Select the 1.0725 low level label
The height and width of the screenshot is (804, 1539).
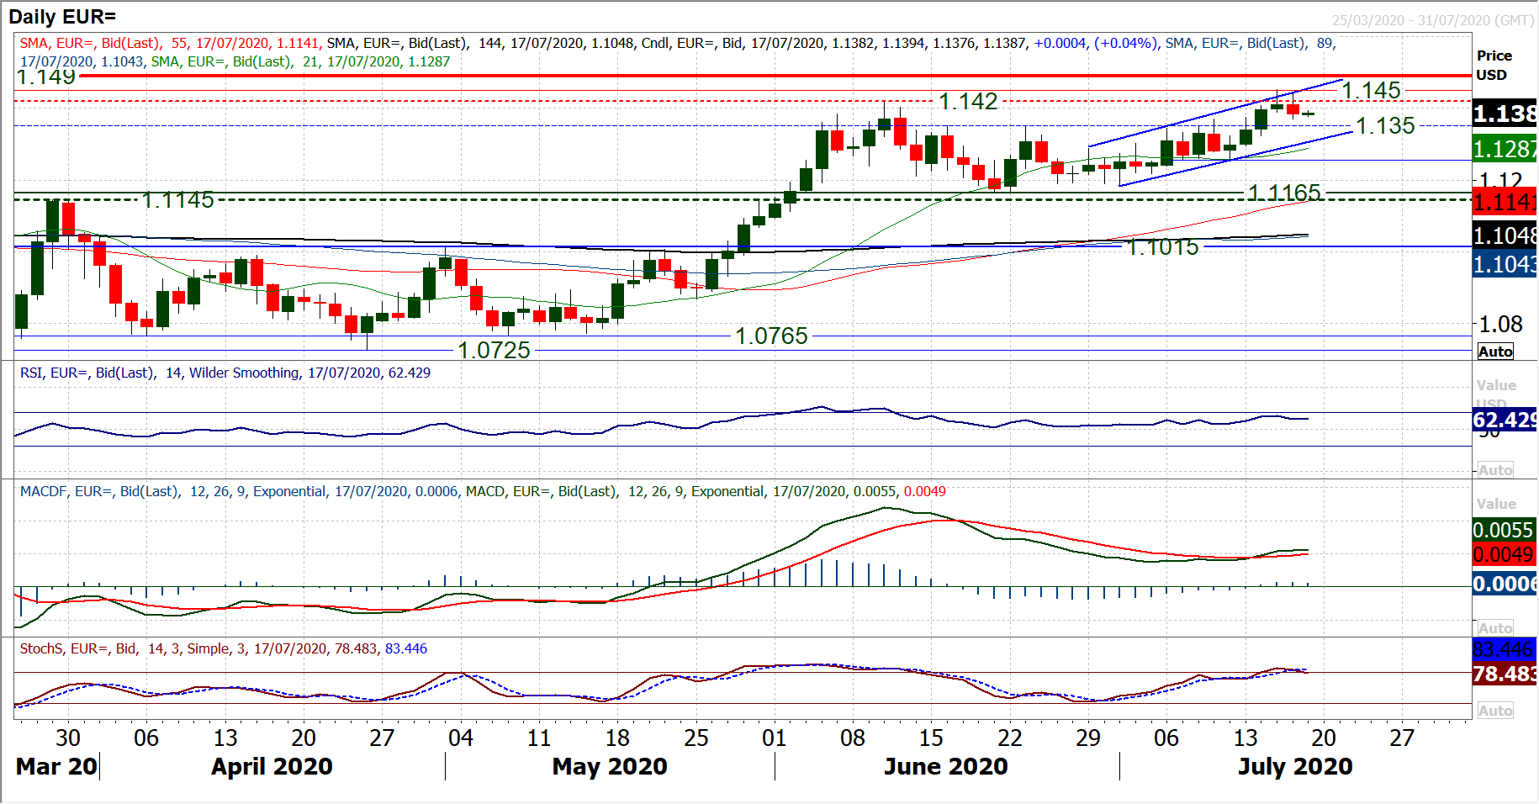494,351
